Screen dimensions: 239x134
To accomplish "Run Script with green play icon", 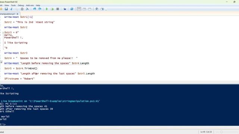I will point(47,9).
